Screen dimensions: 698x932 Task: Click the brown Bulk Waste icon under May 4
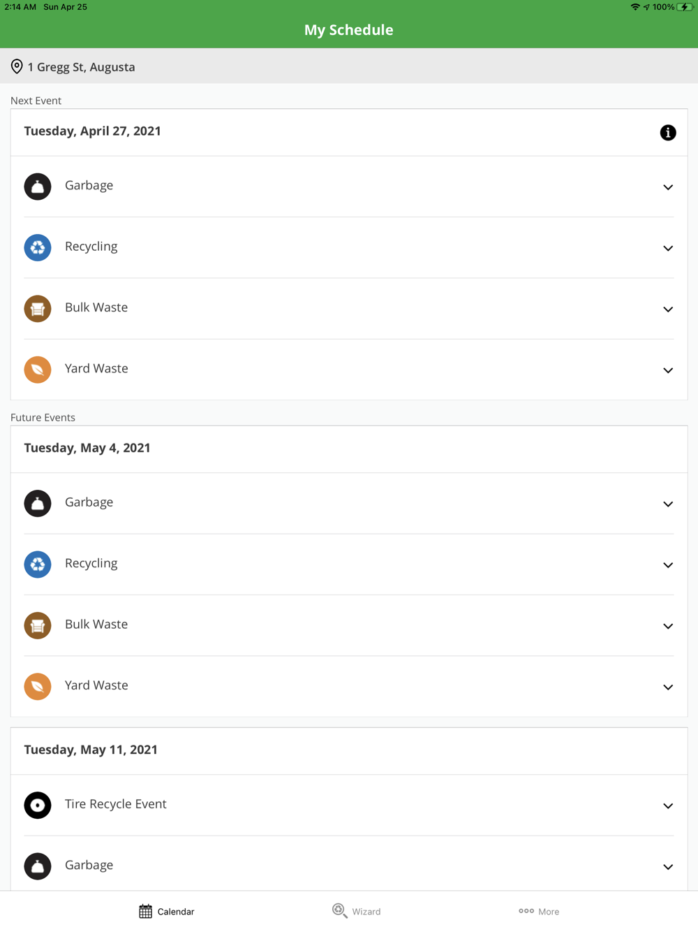[38, 625]
